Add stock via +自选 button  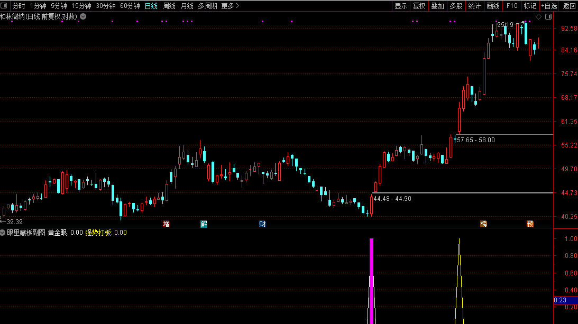[549, 6]
